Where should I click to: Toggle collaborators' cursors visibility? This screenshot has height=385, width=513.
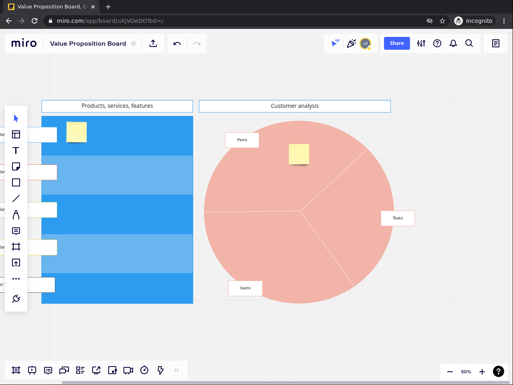335,43
